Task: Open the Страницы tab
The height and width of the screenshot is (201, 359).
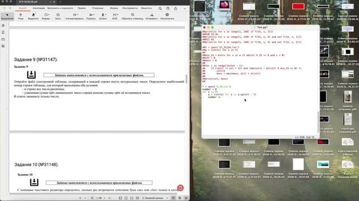Action: (98, 8)
